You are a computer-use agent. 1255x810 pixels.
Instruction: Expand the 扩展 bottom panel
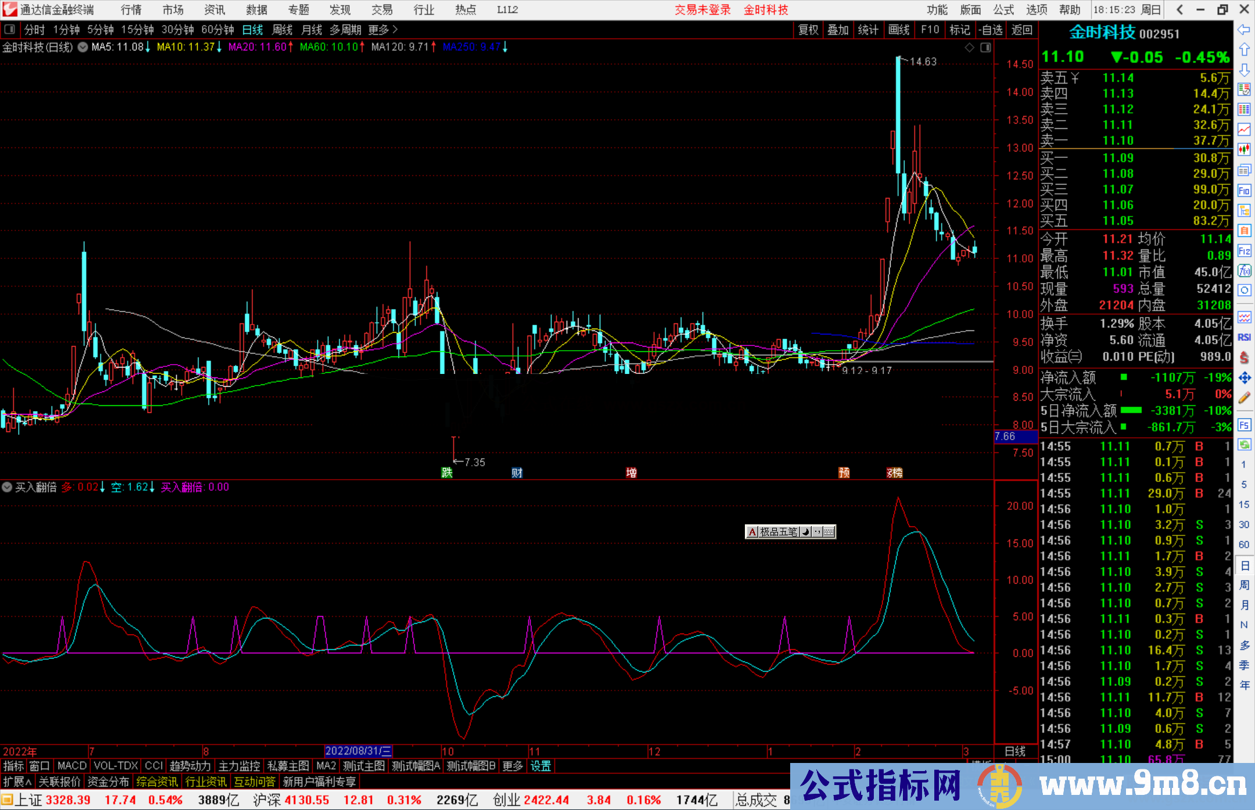[x=17, y=782]
